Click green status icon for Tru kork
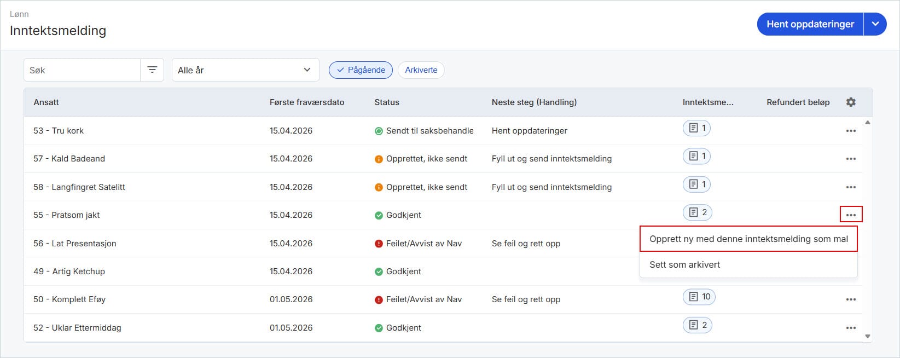The image size is (900, 358). (x=379, y=131)
